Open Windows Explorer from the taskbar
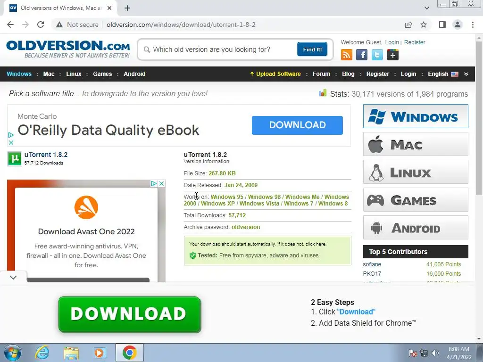Viewport: 483px width, 362px height. [x=71, y=353]
